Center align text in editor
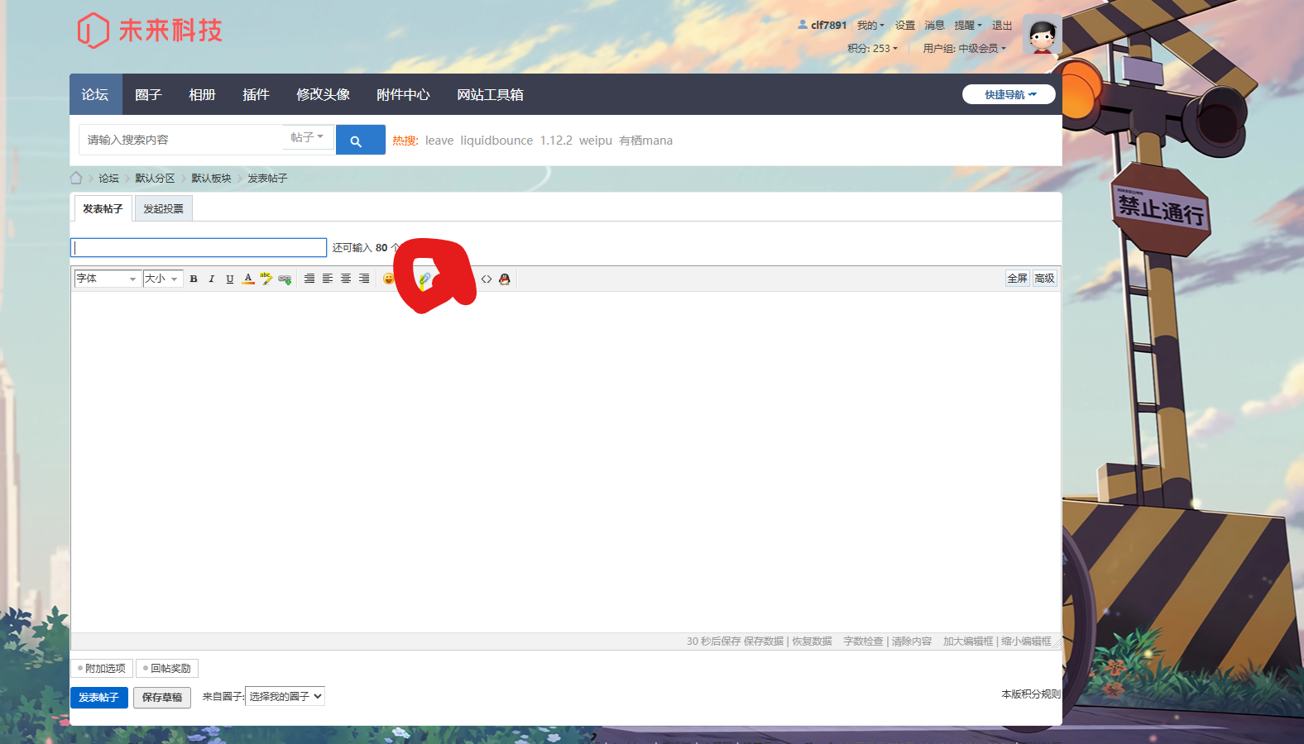Viewport: 1304px width, 744px height. tap(346, 279)
